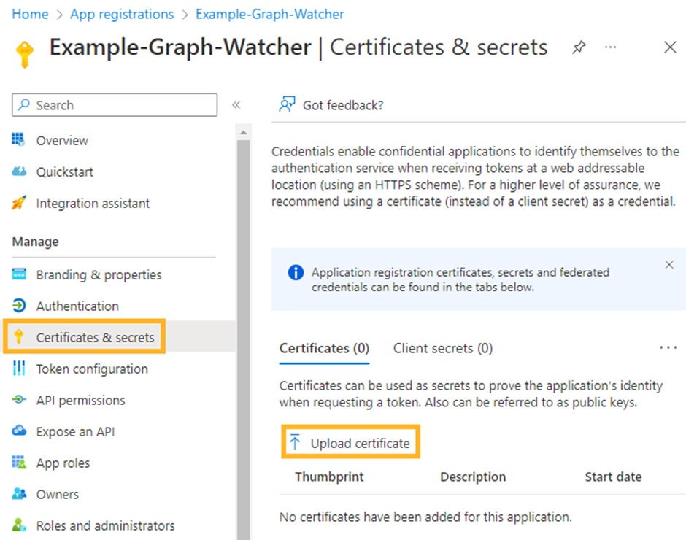
Task: Expand more tabs ellipsis beside Client secrets
Action: (668, 348)
